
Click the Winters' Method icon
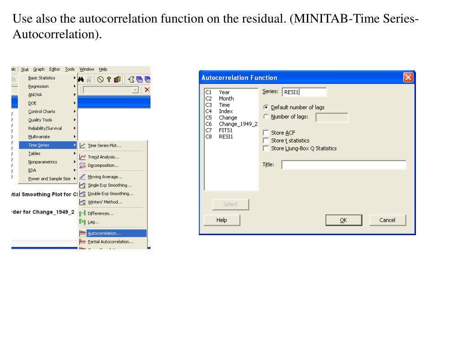(83, 202)
